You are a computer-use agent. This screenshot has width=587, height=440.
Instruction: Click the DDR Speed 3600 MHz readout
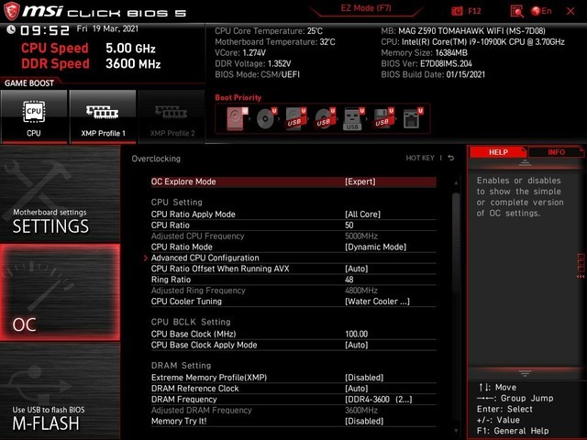[133, 63]
